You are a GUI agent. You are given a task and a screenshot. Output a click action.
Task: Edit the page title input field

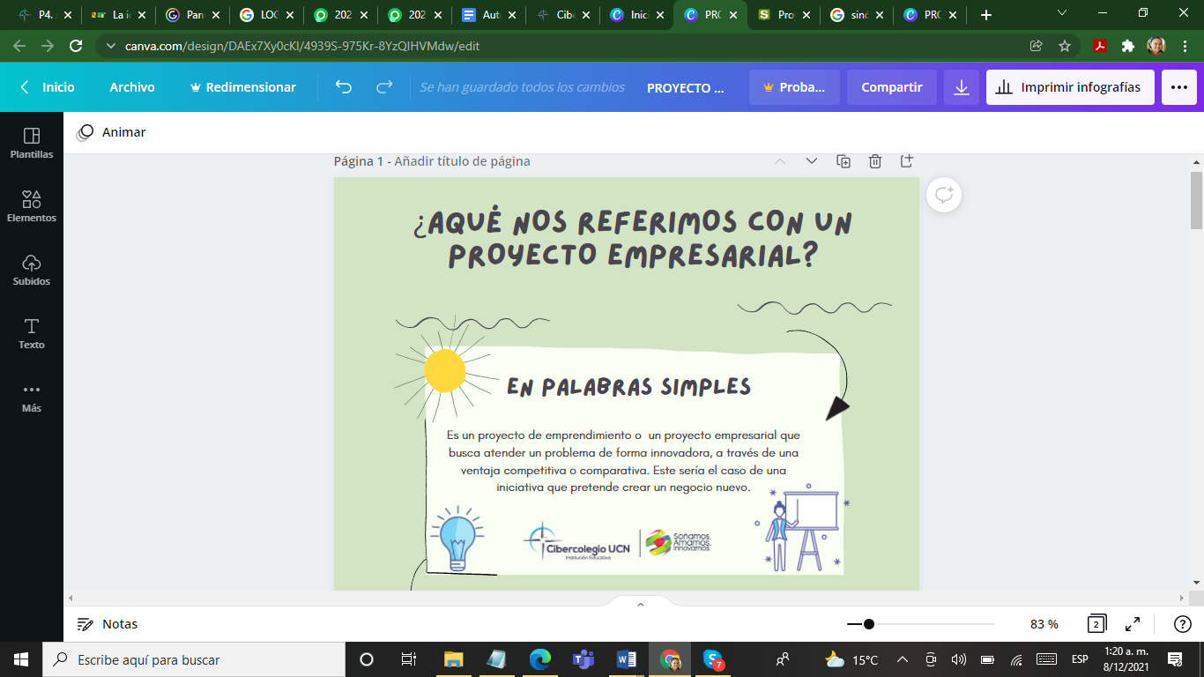pyautogui.click(x=466, y=161)
